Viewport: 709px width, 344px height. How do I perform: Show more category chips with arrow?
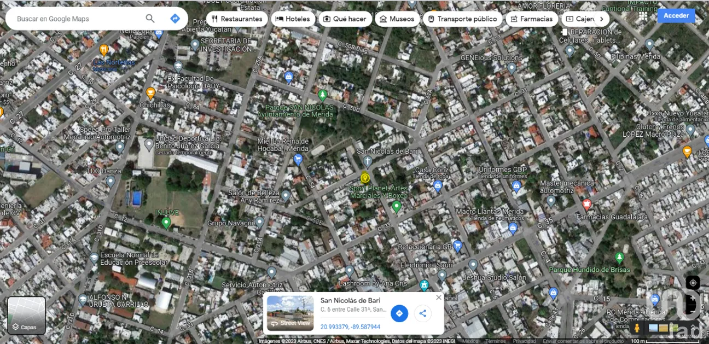601,19
